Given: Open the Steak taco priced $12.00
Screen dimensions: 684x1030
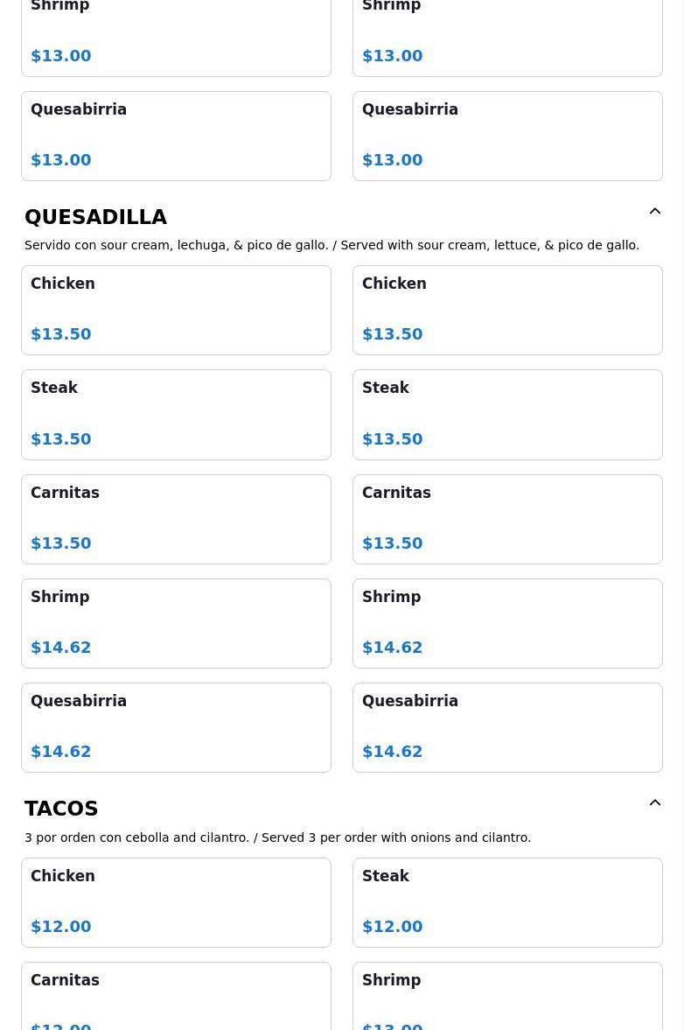Looking at the screenshot, I should [507, 902].
